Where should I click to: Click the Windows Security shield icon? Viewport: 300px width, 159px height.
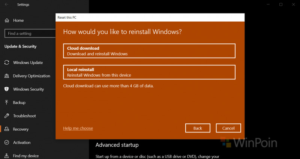(7, 89)
